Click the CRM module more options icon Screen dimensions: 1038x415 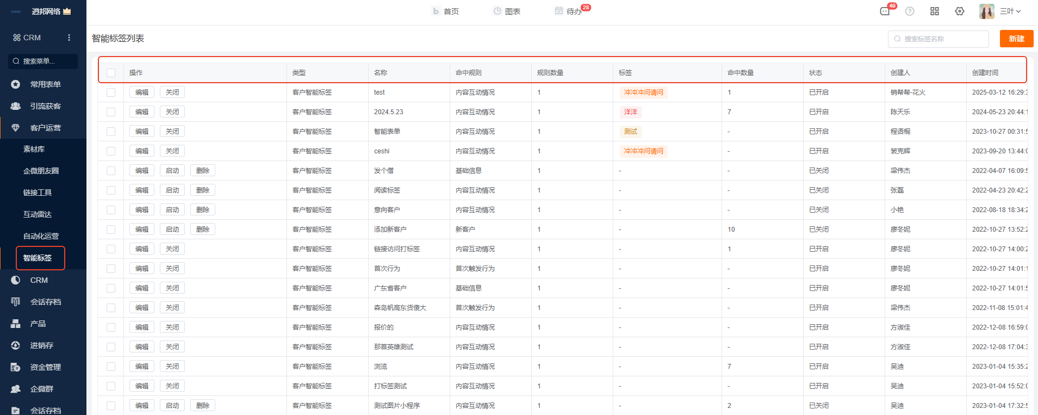click(x=69, y=38)
